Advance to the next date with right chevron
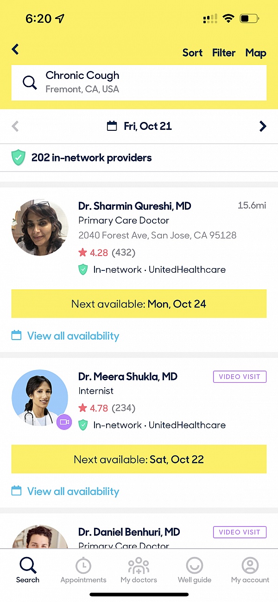The width and height of the screenshot is (278, 602). click(263, 126)
